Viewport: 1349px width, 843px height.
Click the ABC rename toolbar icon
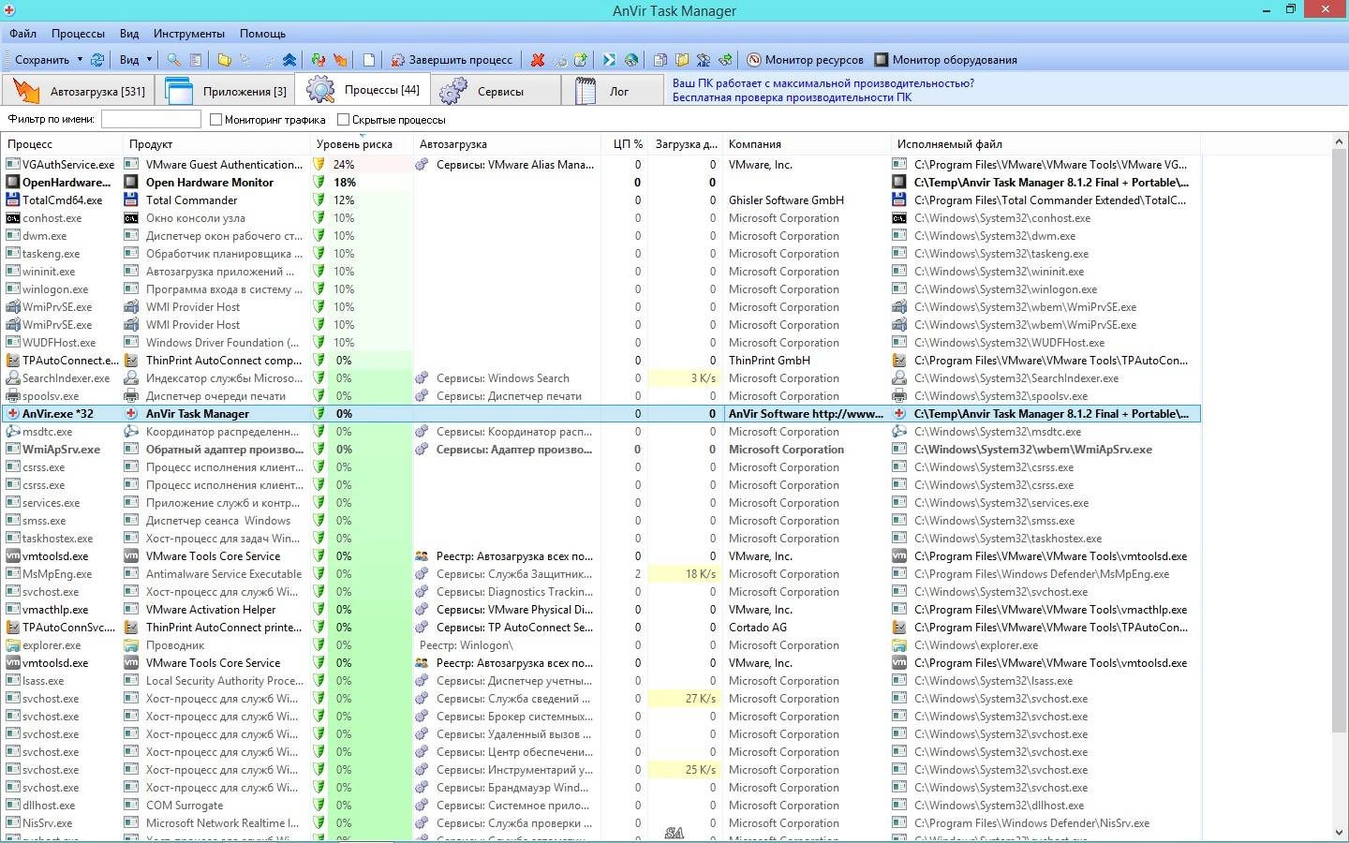(x=704, y=59)
